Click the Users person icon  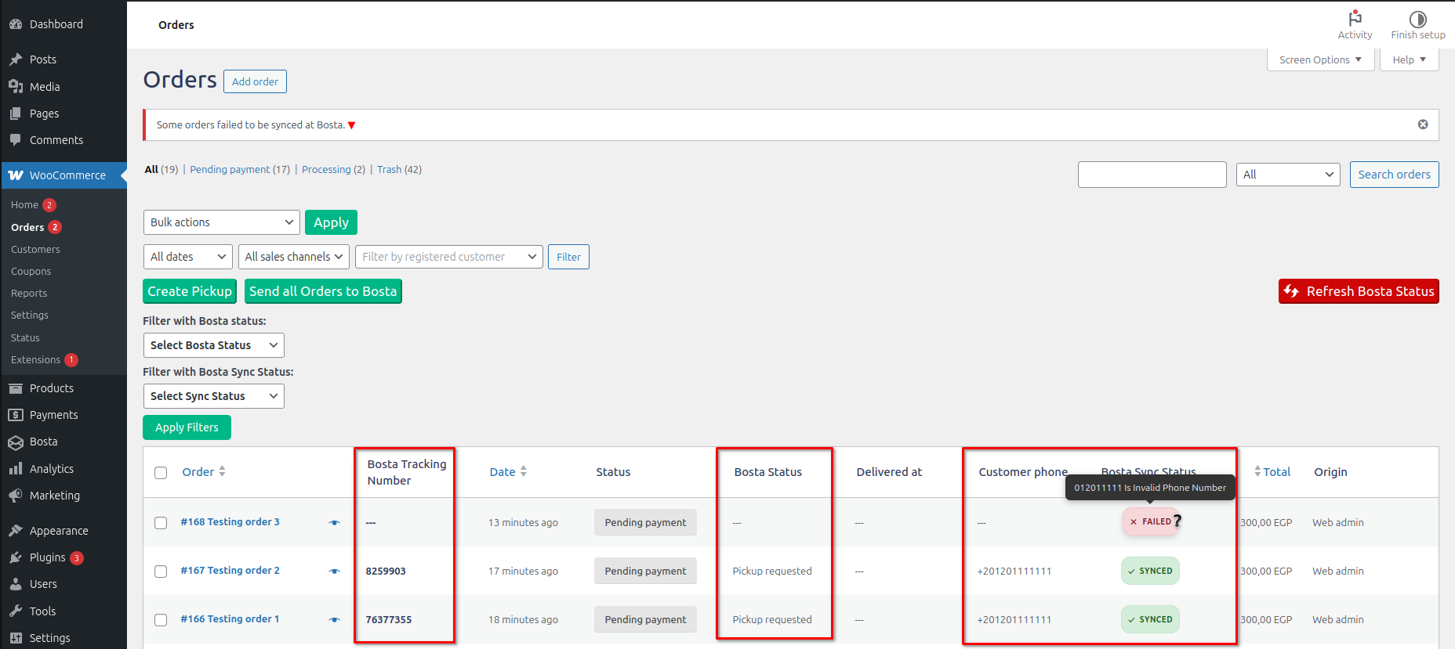16,584
